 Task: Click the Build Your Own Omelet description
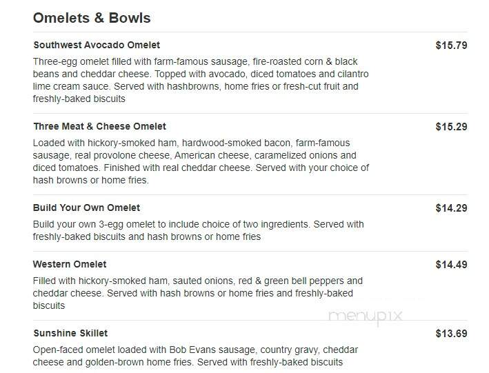tap(199, 230)
